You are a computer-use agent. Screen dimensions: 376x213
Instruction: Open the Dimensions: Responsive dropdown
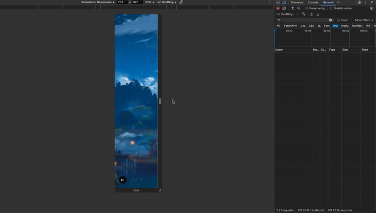[x=97, y=2]
